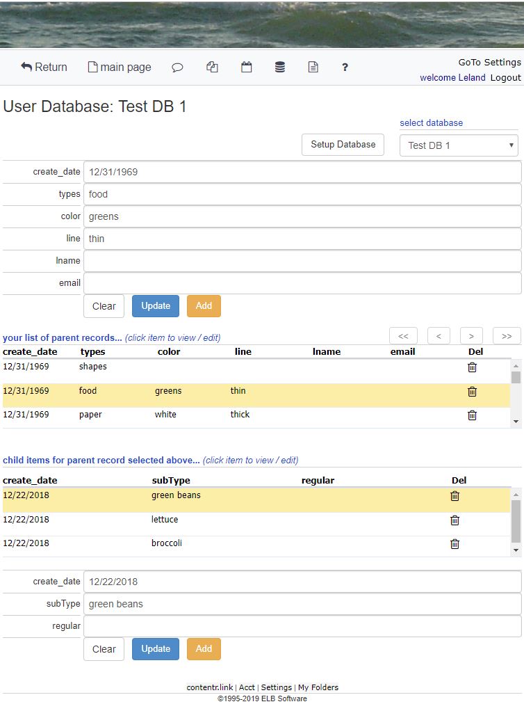Click the database icon in the toolbar
The width and height of the screenshot is (524, 727).
click(279, 67)
